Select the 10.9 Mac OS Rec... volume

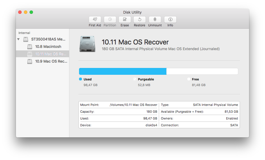click(42, 61)
